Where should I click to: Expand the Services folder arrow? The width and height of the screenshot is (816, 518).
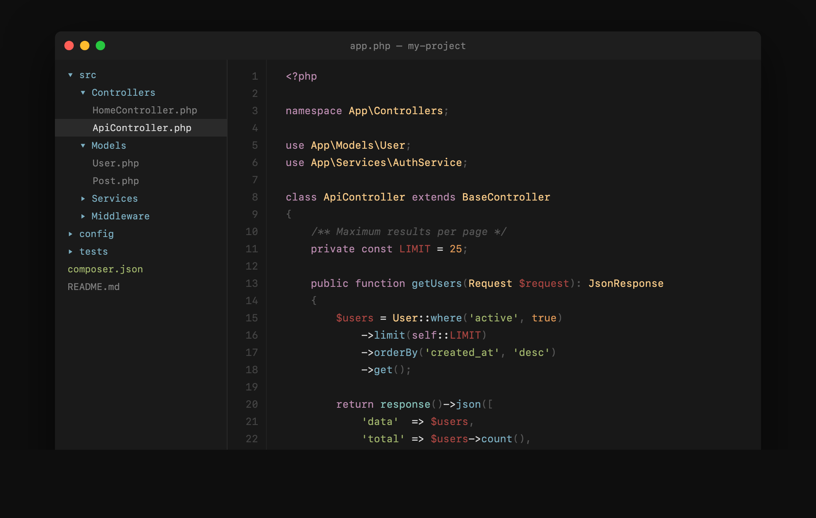click(x=83, y=199)
